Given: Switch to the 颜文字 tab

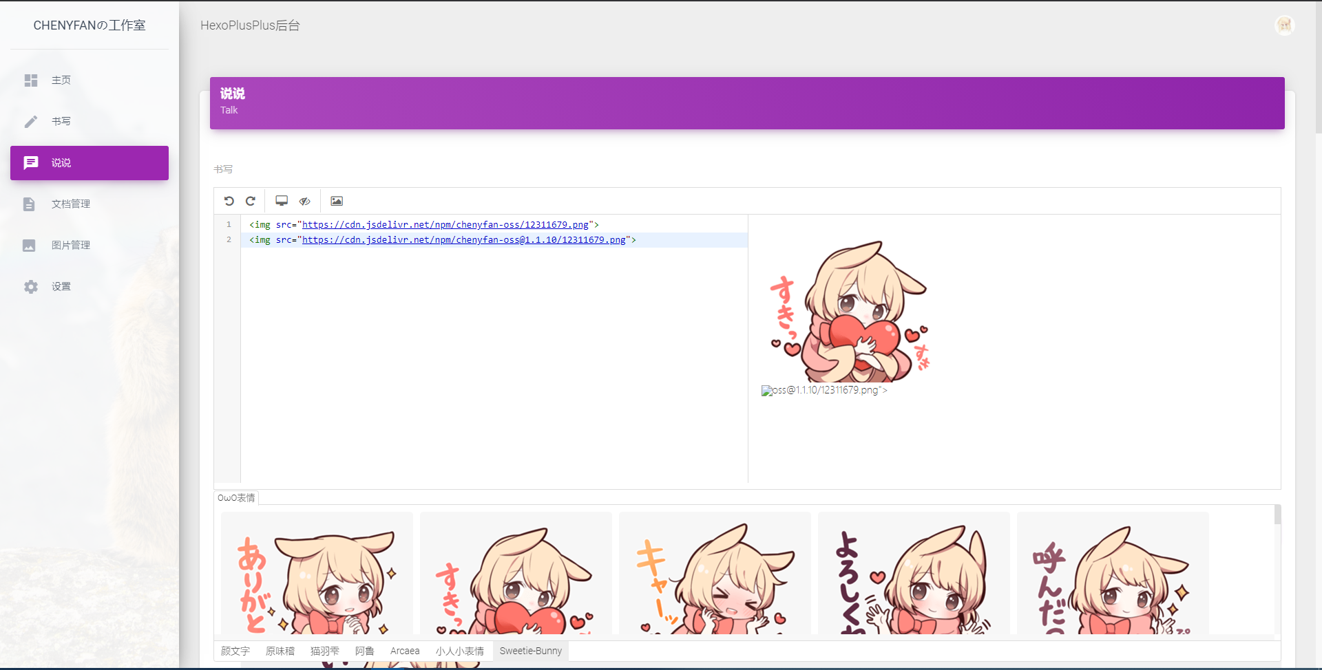Looking at the screenshot, I should [x=235, y=651].
